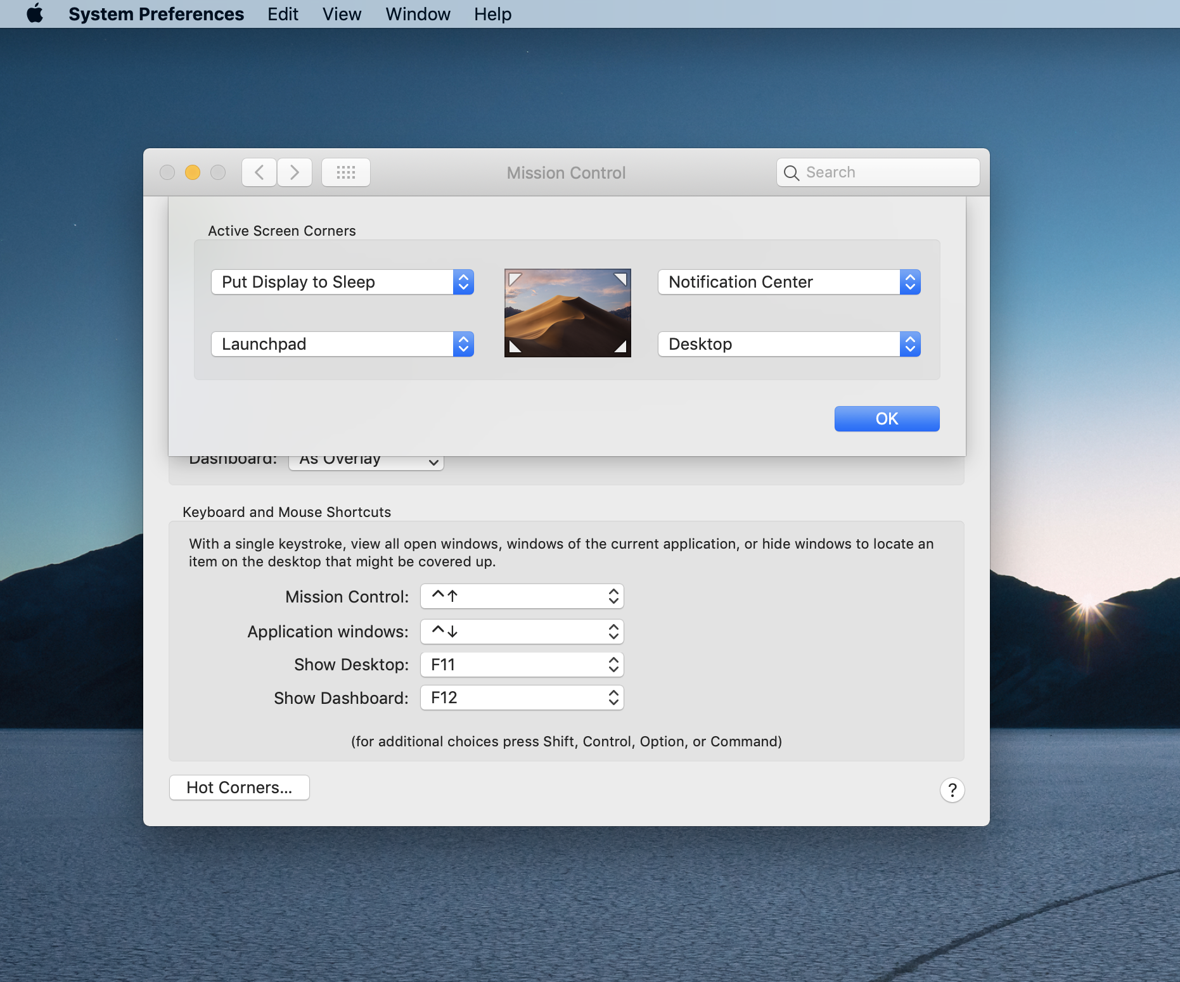
Task: Open the View menu
Action: click(x=341, y=13)
